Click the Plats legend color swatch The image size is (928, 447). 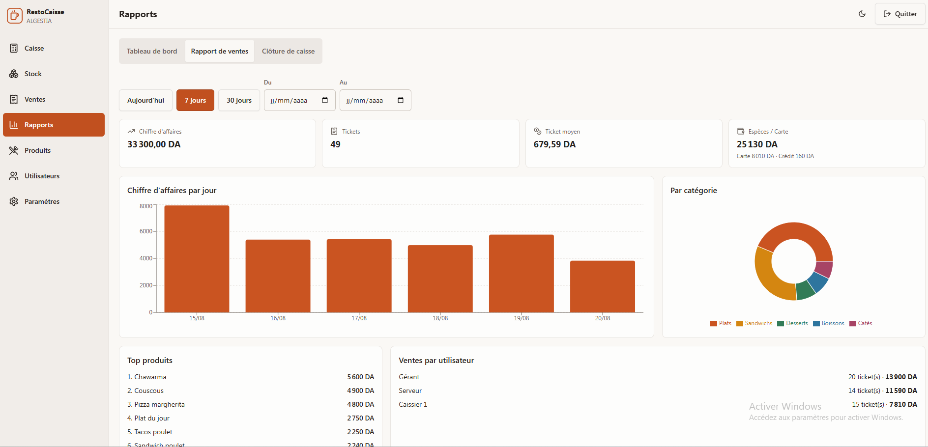(x=714, y=323)
